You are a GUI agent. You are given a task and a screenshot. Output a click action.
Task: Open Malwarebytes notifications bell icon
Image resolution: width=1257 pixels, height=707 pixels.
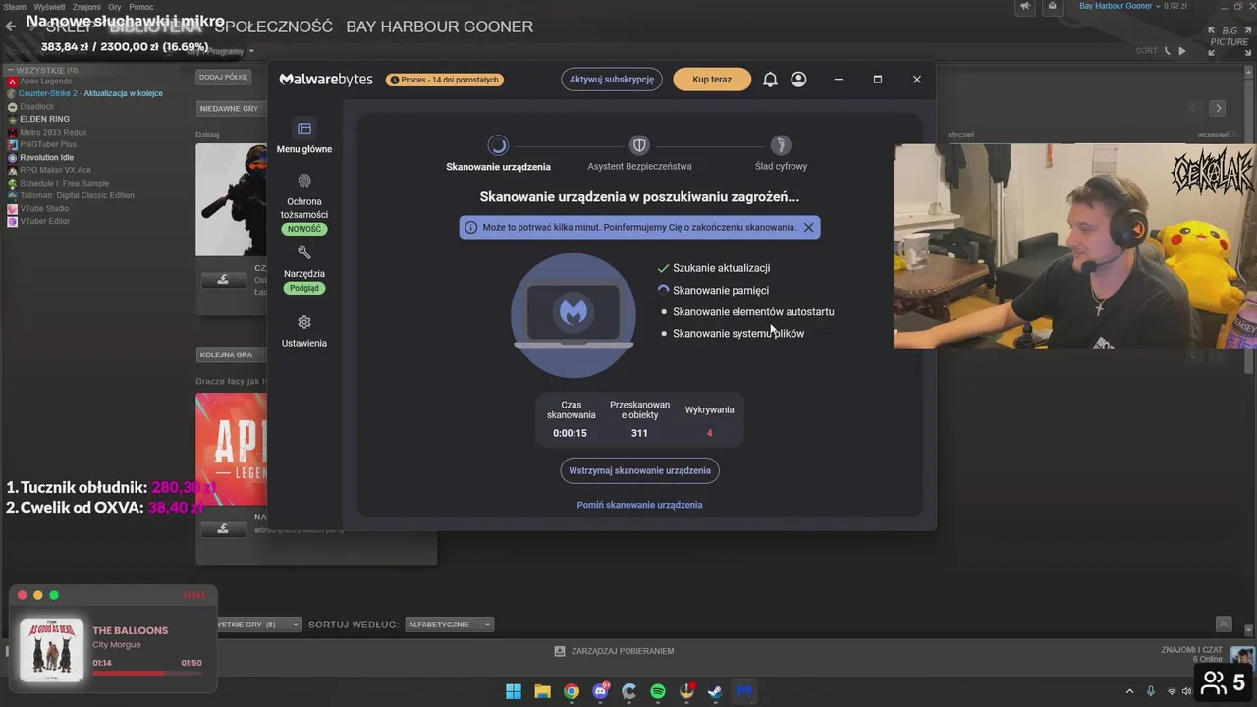(770, 80)
